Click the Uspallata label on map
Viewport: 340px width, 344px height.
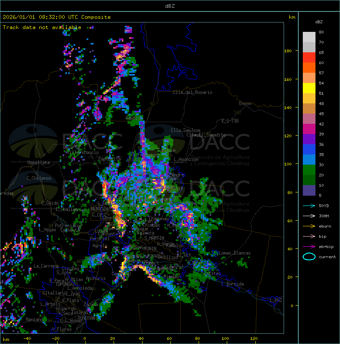click(x=38, y=163)
